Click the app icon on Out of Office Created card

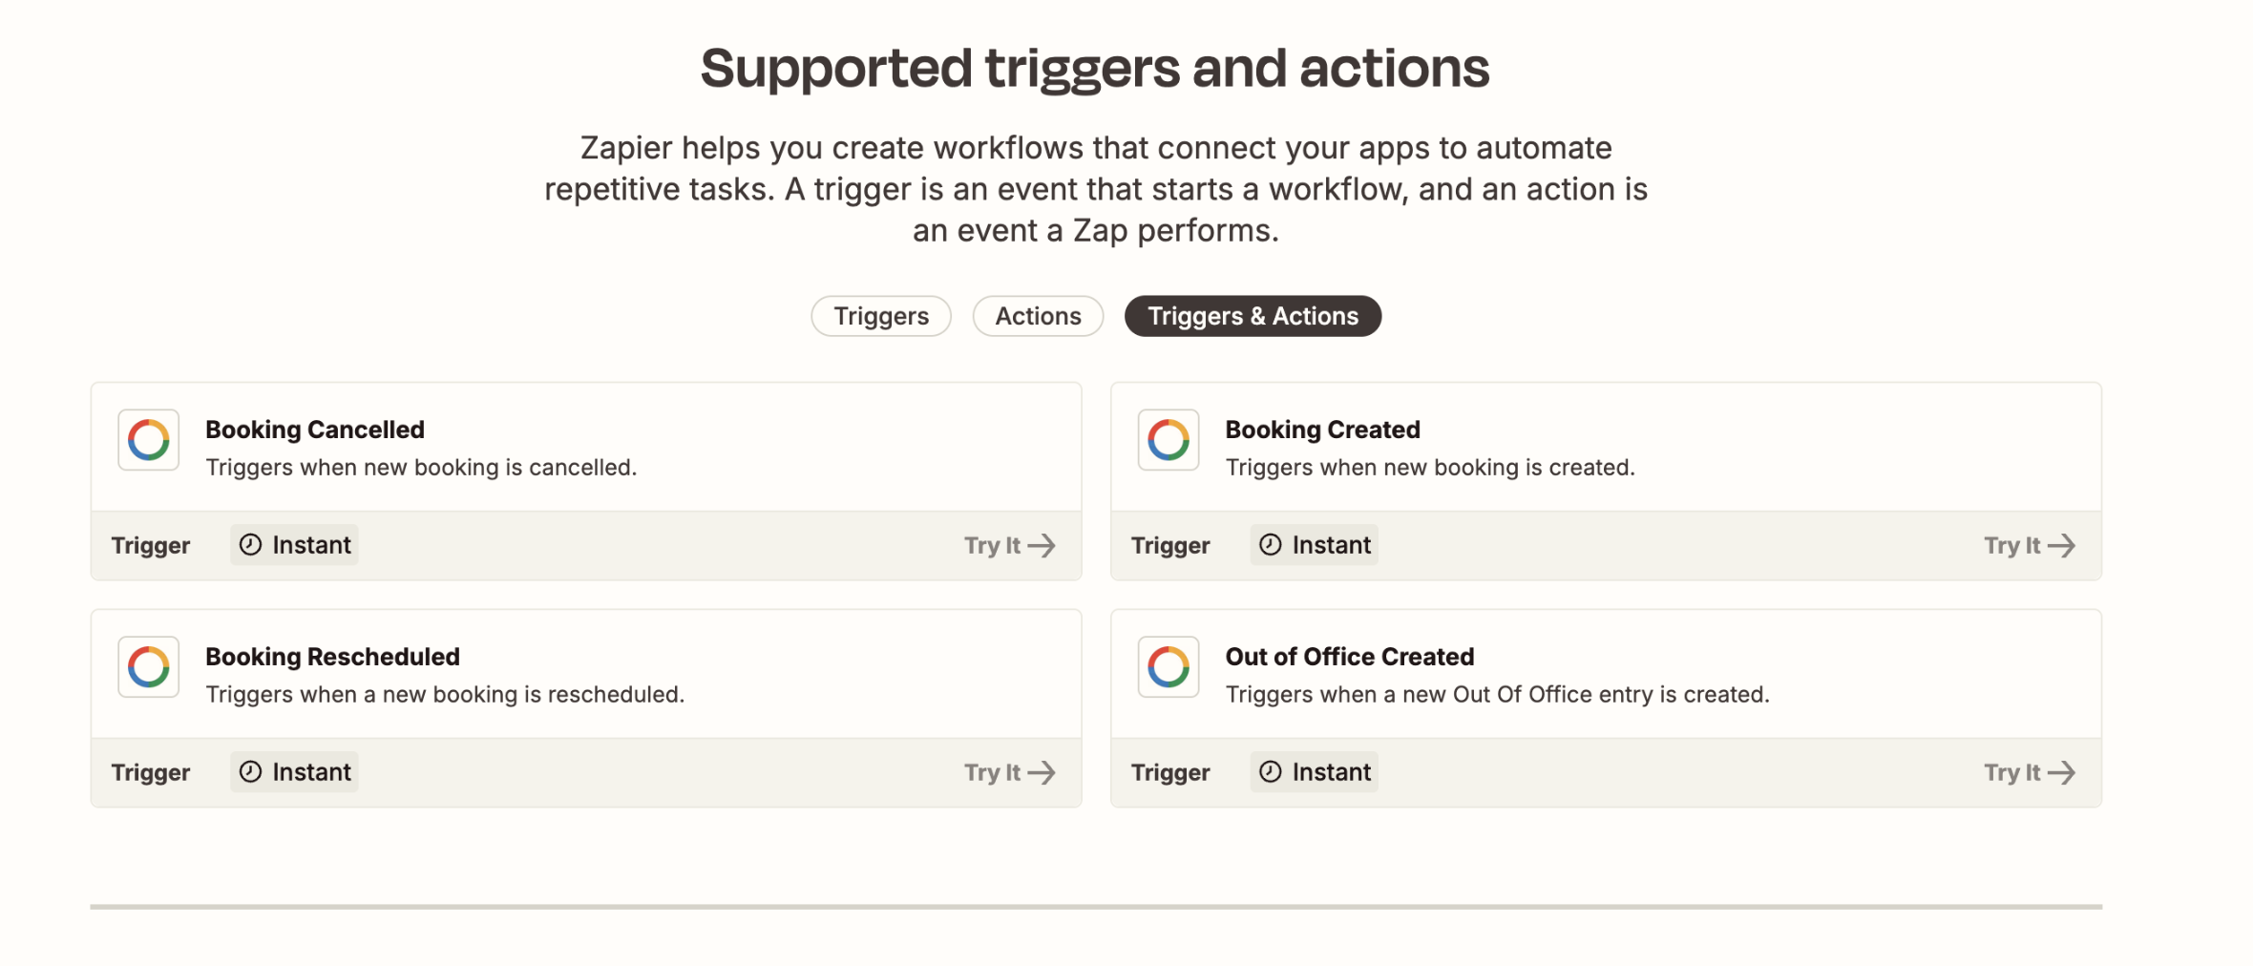point(1167,667)
